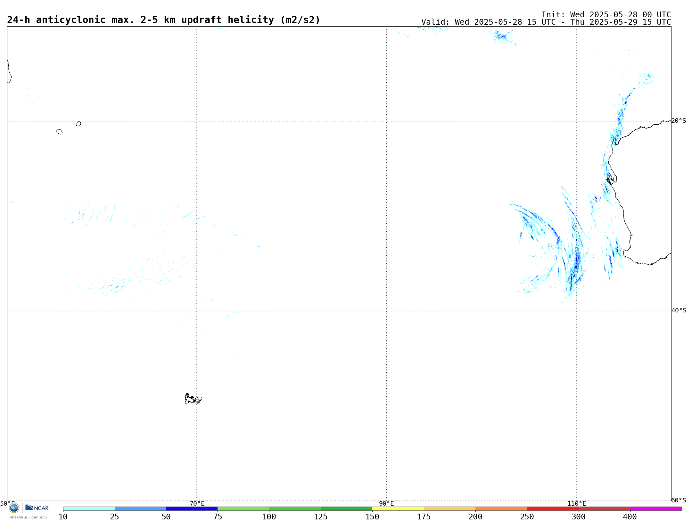
Task: Click the colorbar tick label 300
Action: coord(579,517)
